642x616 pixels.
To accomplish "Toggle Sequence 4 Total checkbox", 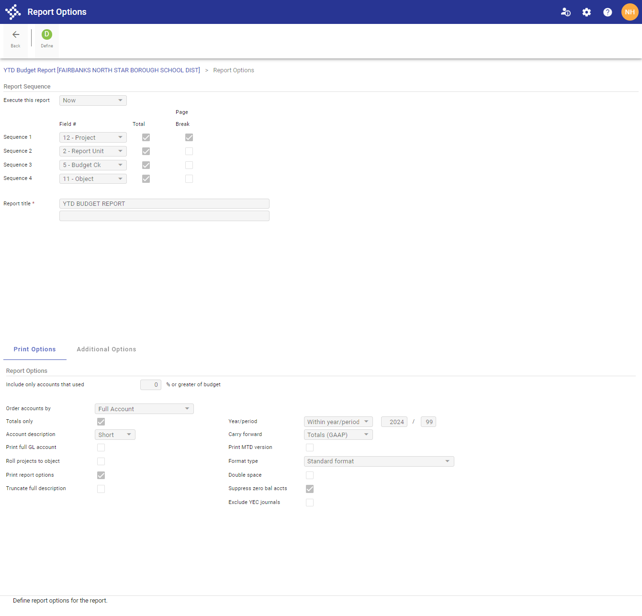I will pos(146,179).
